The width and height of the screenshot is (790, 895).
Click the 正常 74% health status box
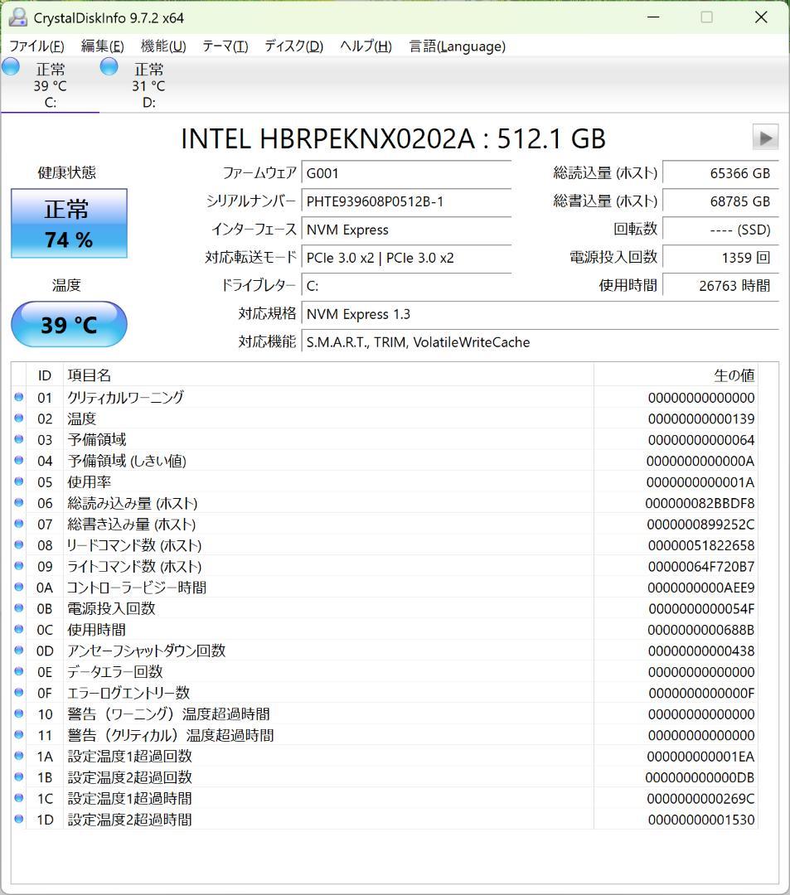(x=69, y=223)
